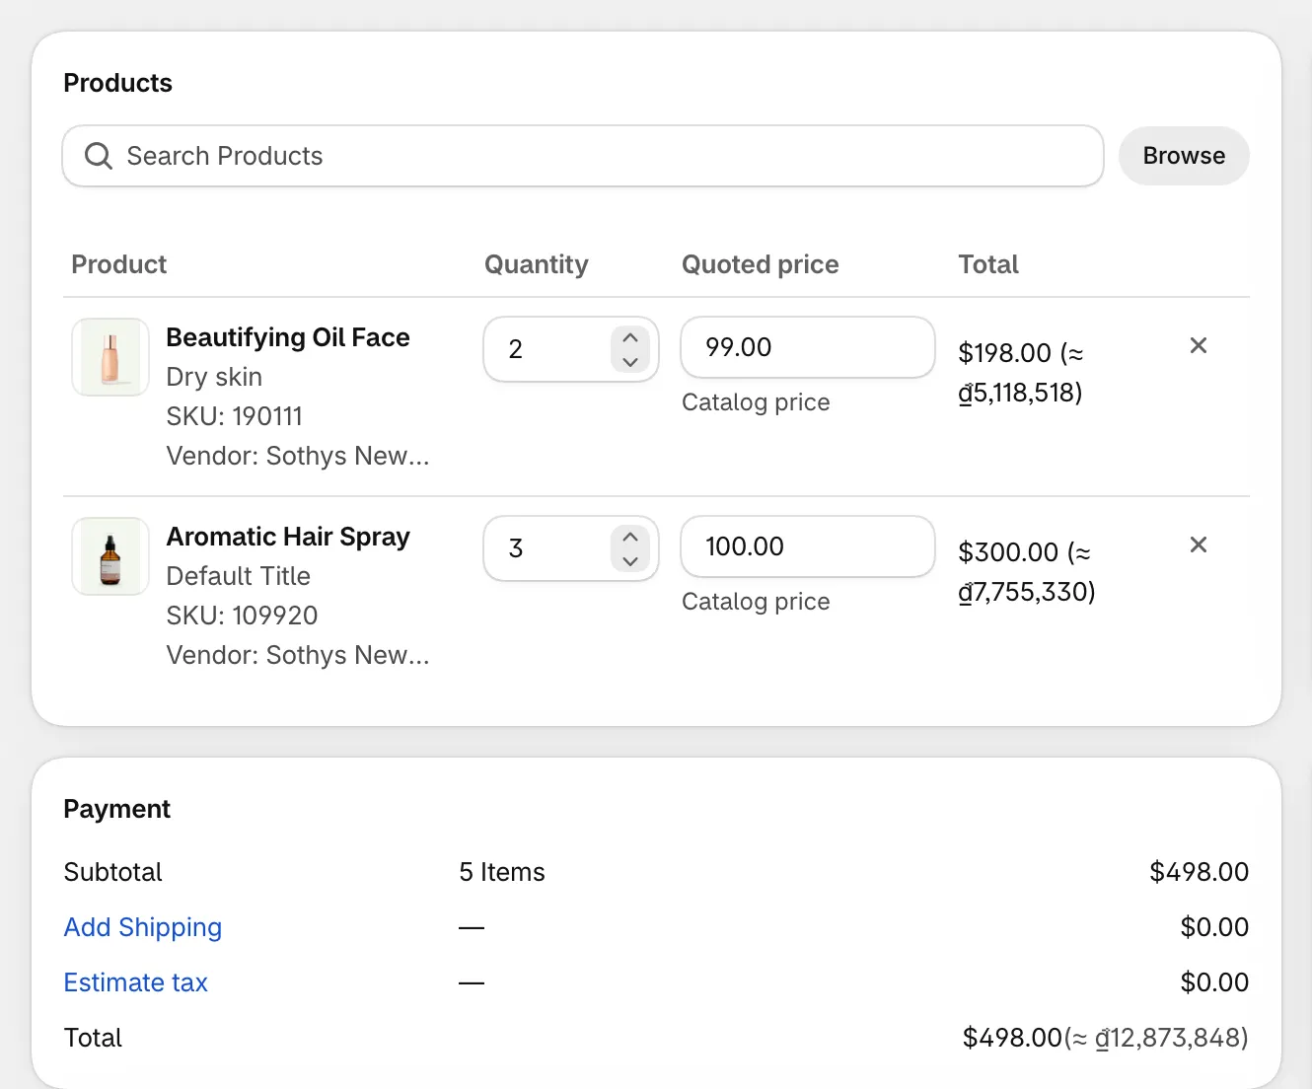Increase quantity of Aromatic Hair Spray
The width and height of the screenshot is (1312, 1089).
coord(630,538)
